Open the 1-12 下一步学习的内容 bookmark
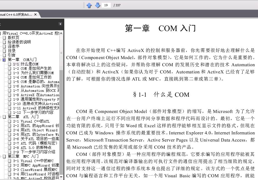This screenshot has width=258, height=180. [33, 113]
